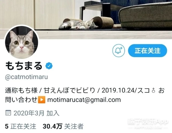This screenshot has height=133, width=172.
Task: Click the calendar join date icon
Action: click(8, 113)
